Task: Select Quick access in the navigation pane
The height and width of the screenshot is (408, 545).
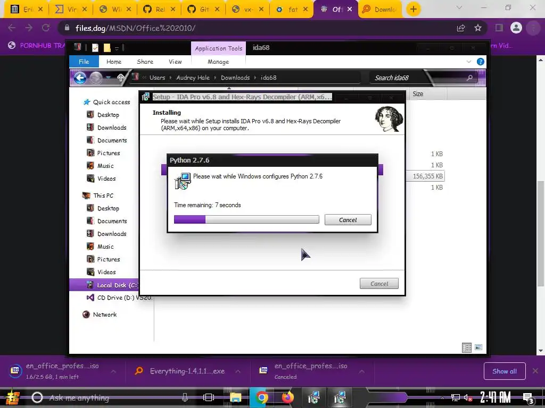Action: (107, 102)
